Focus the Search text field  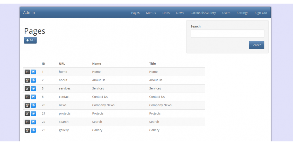(227, 34)
